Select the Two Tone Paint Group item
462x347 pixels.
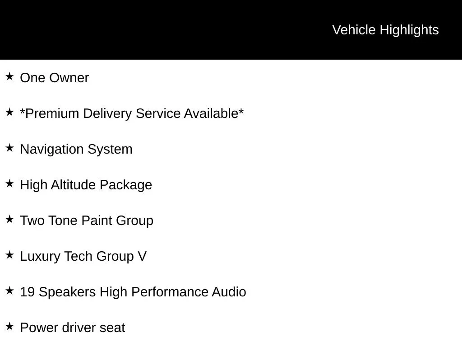87,220
